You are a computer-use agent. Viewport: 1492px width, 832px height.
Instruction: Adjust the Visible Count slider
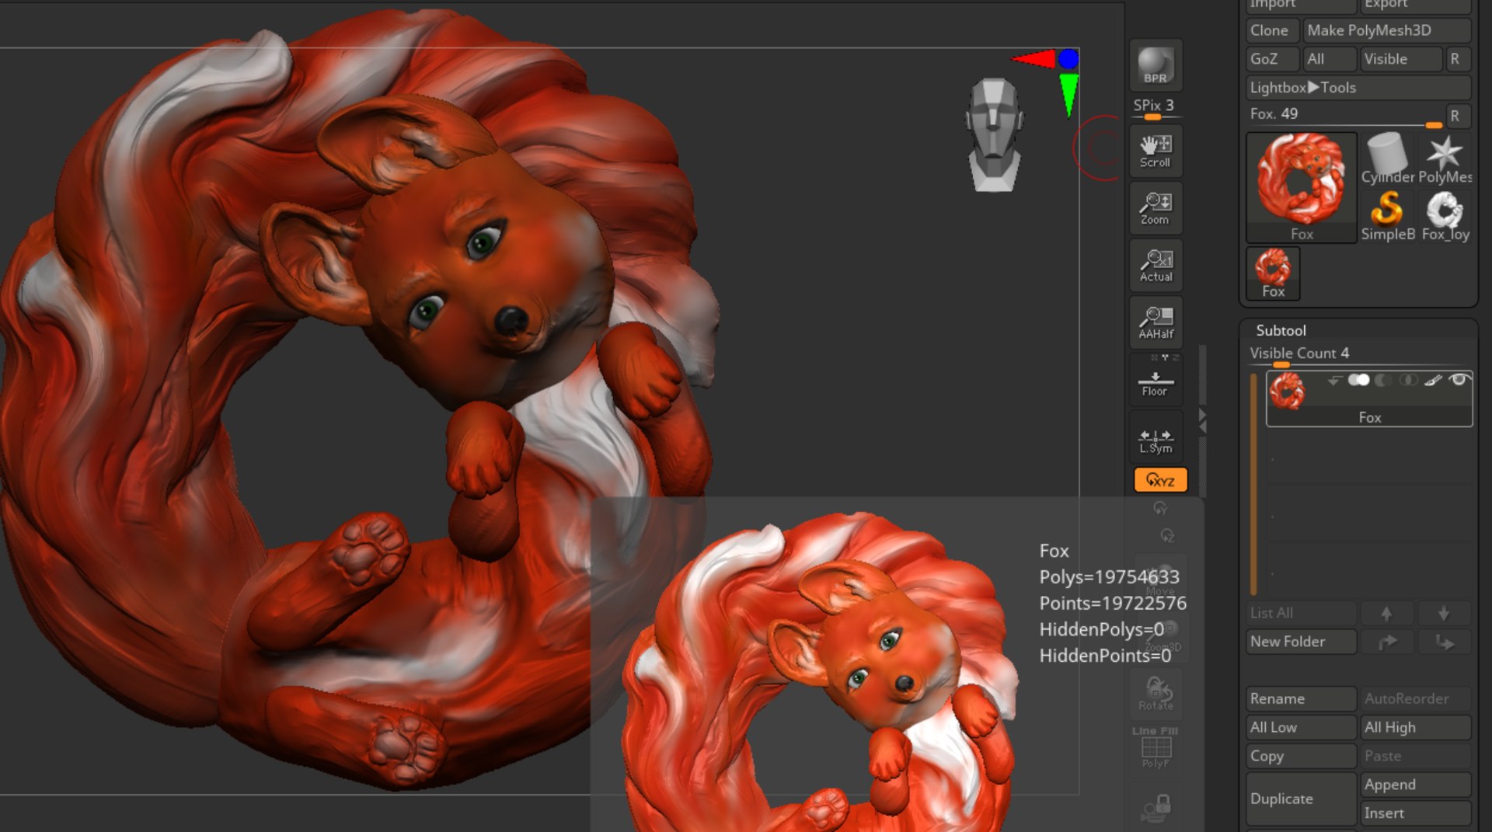point(1360,356)
